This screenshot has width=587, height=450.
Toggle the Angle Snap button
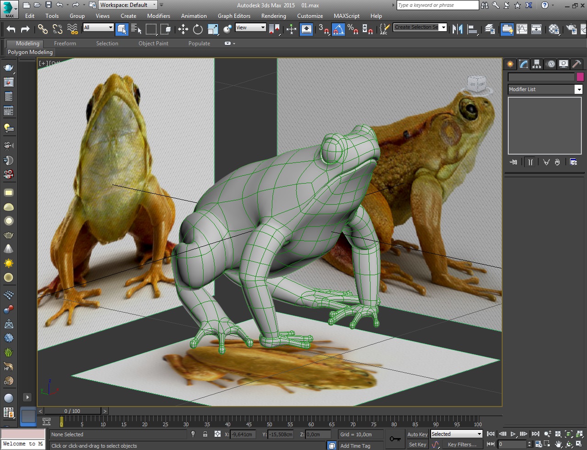[x=338, y=29]
